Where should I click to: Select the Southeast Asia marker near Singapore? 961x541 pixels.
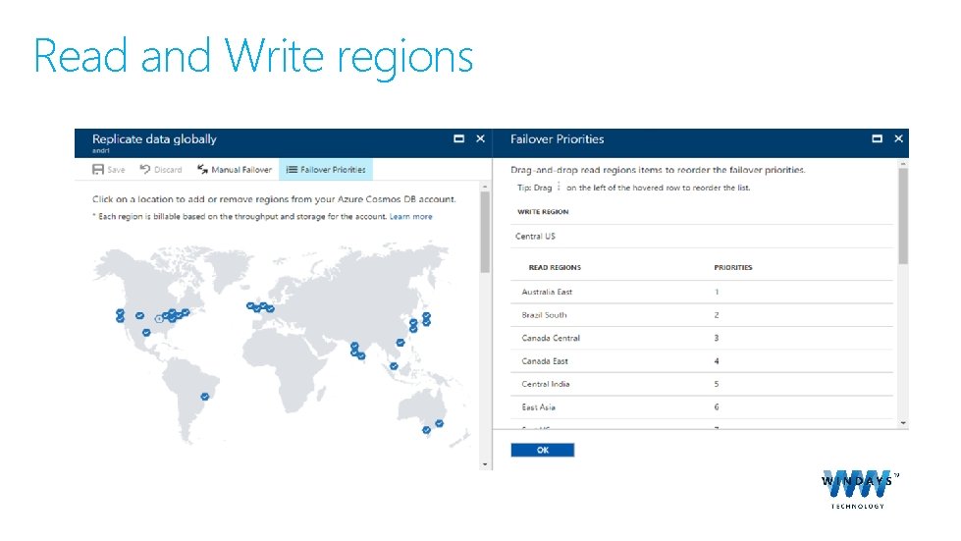(x=394, y=366)
